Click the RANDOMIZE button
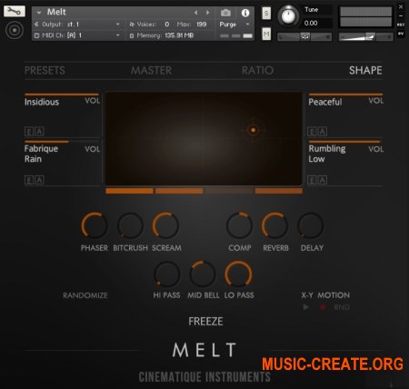Image resolution: width=409 pixels, height=389 pixels. tap(85, 295)
